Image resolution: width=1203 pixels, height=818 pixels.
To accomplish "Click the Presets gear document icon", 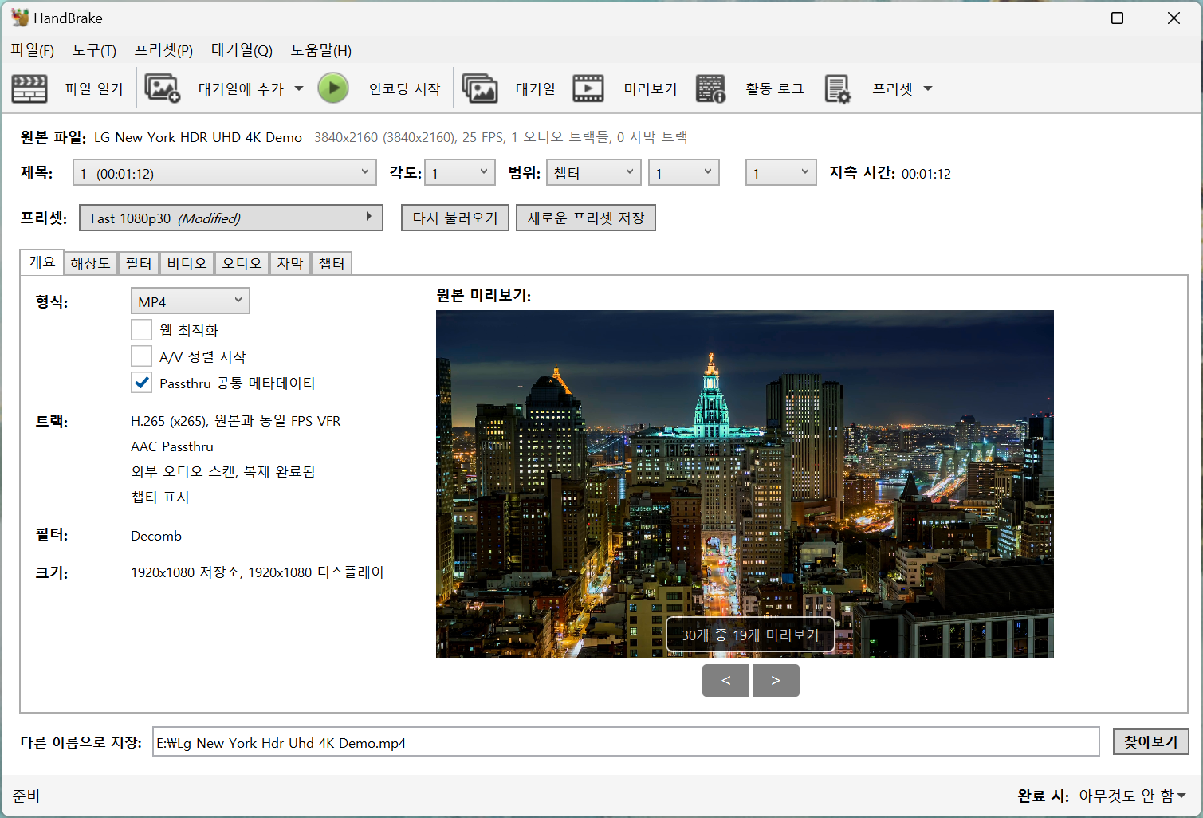I will [838, 88].
